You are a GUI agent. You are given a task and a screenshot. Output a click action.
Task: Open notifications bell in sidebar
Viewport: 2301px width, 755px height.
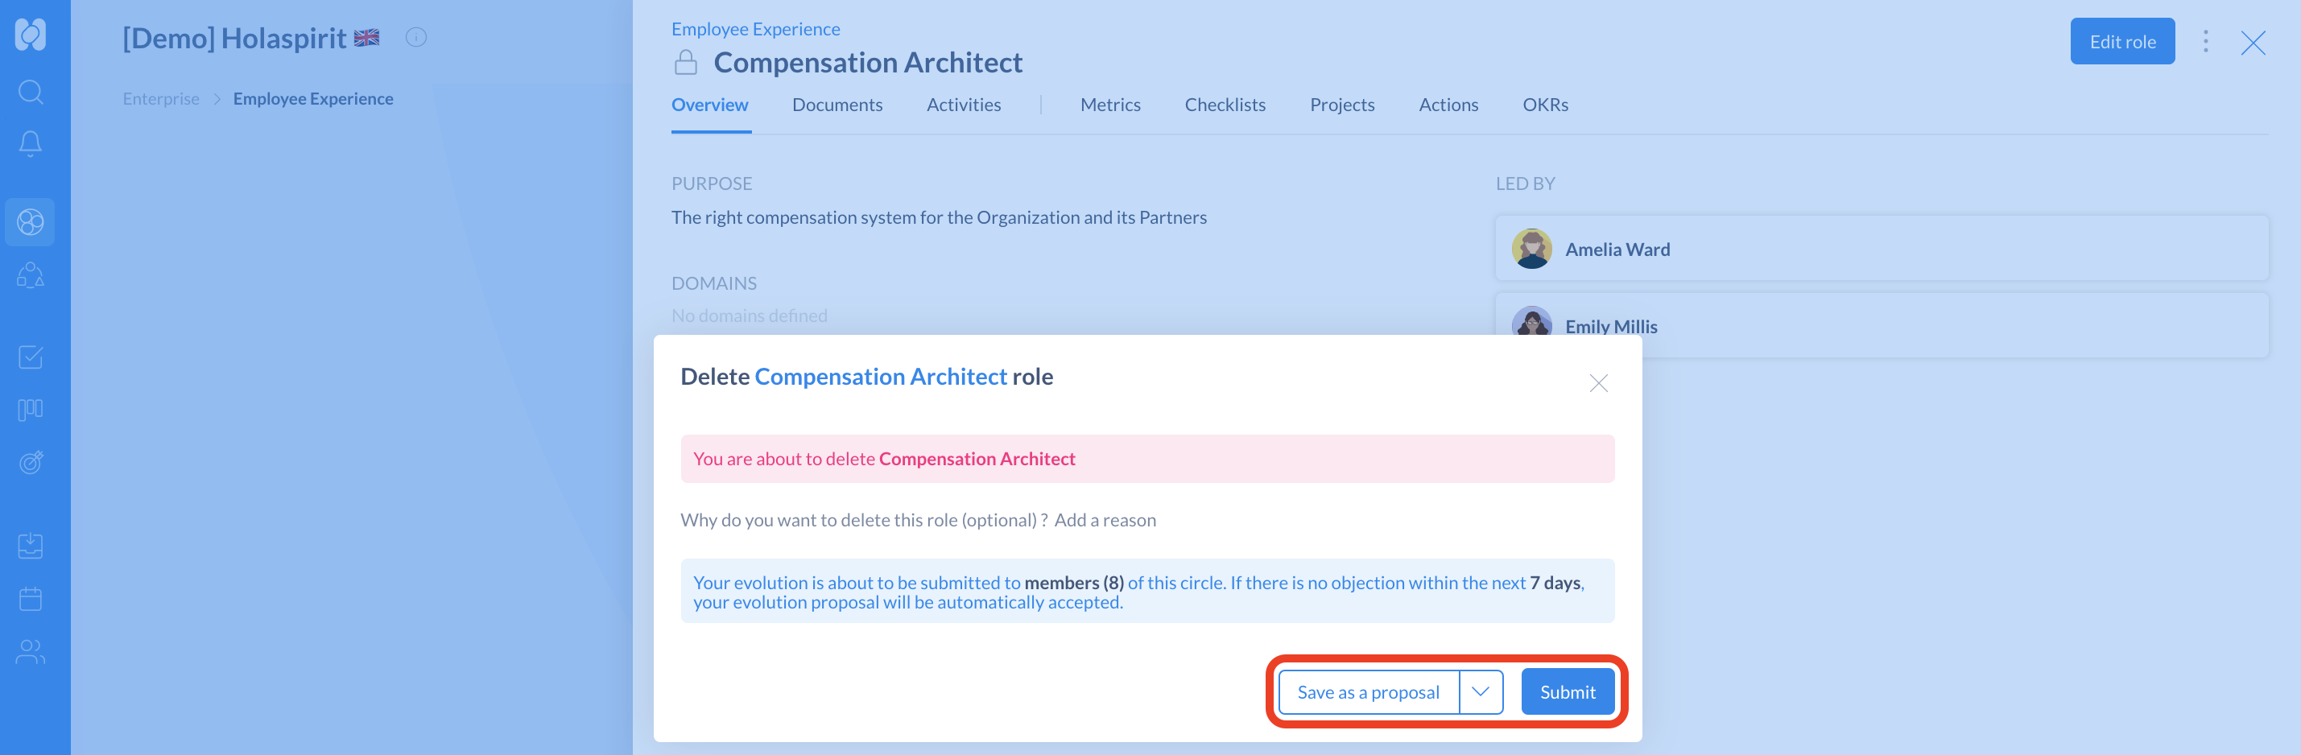point(31,144)
